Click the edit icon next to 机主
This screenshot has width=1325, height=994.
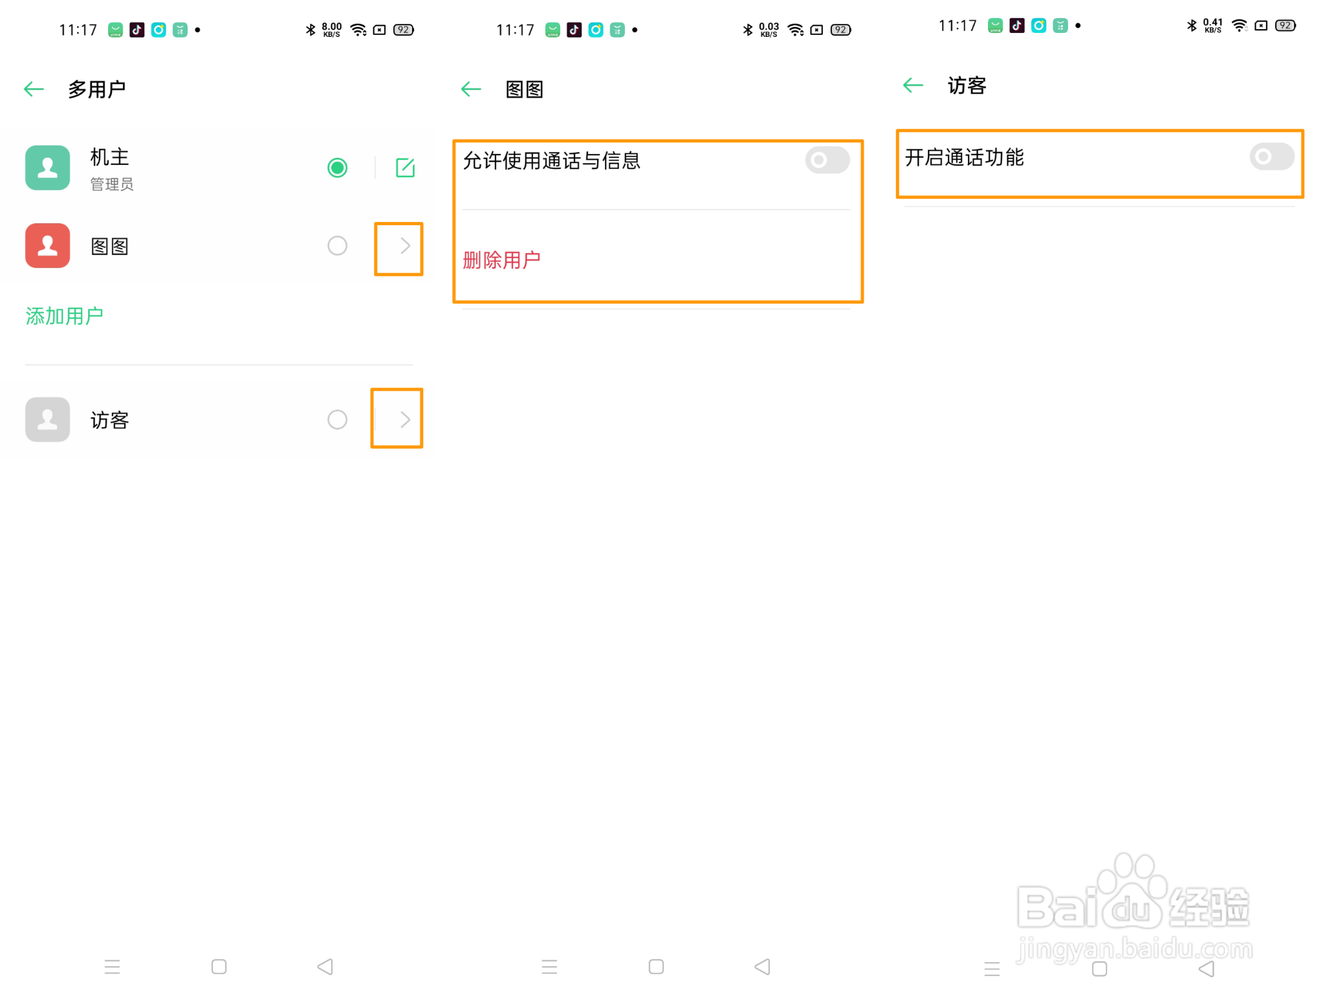tap(404, 168)
